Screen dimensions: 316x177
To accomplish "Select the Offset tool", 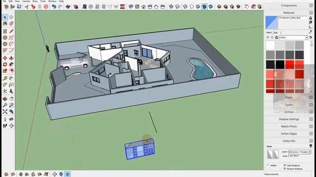I will (11, 71).
